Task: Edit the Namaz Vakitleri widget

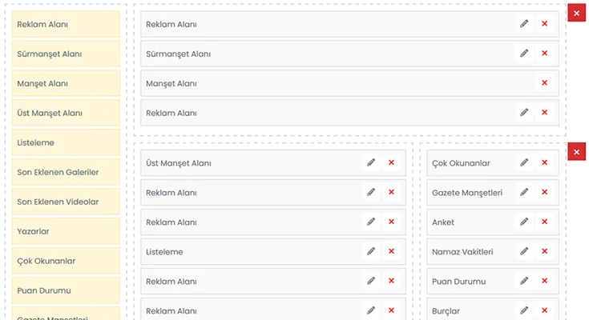Action: 524,251
